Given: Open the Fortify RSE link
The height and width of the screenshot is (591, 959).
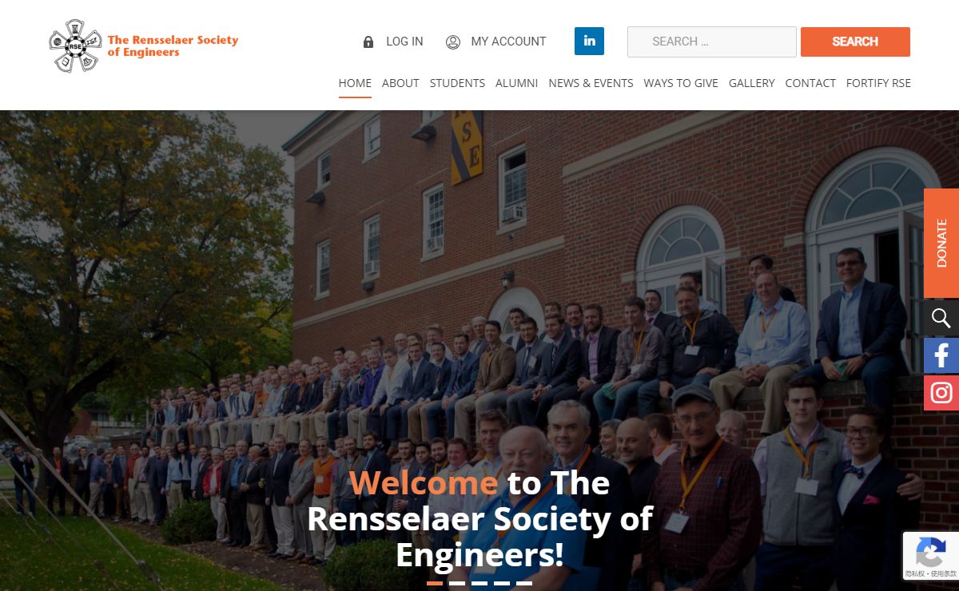Looking at the screenshot, I should point(878,83).
